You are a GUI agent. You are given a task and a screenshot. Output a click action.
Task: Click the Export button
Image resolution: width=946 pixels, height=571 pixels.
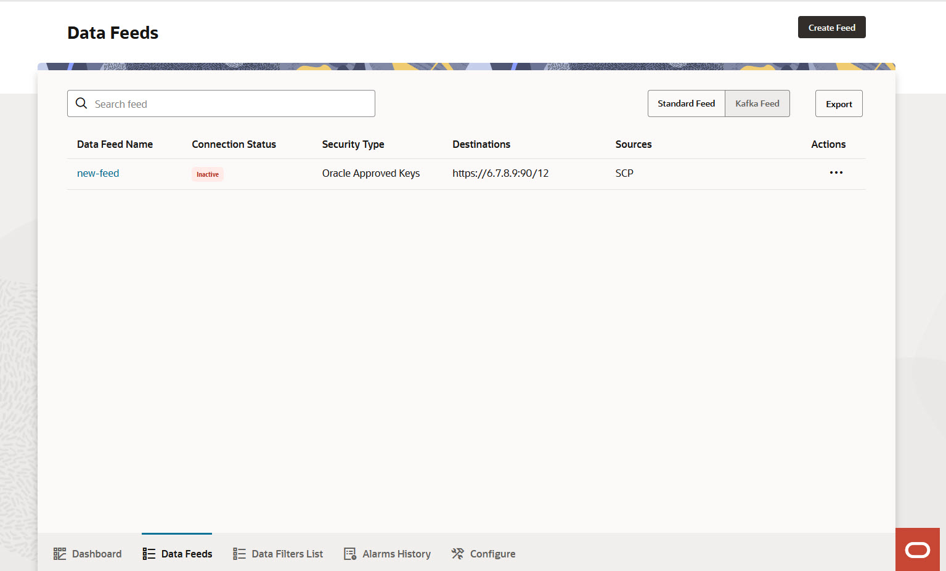[x=839, y=103]
